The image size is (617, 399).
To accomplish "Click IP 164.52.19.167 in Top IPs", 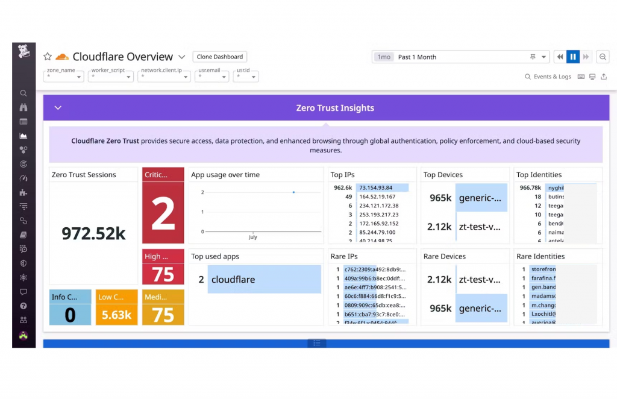I will coord(377,196).
